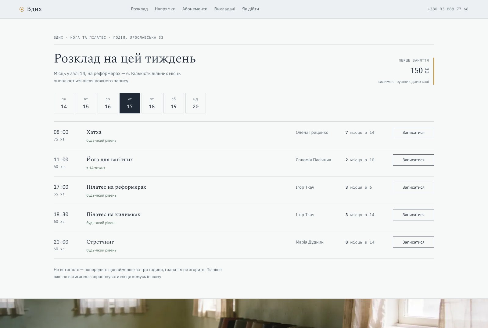Click the 'з 14 тижня' note

(x=96, y=168)
